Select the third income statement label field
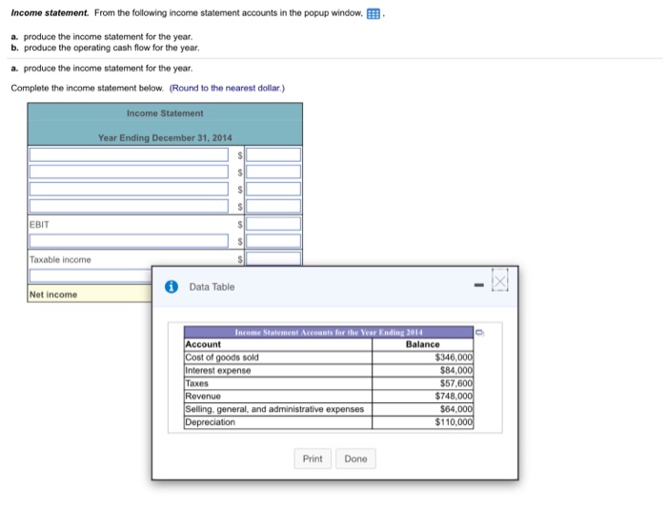Screen dimensions: 667x530 coord(129,189)
